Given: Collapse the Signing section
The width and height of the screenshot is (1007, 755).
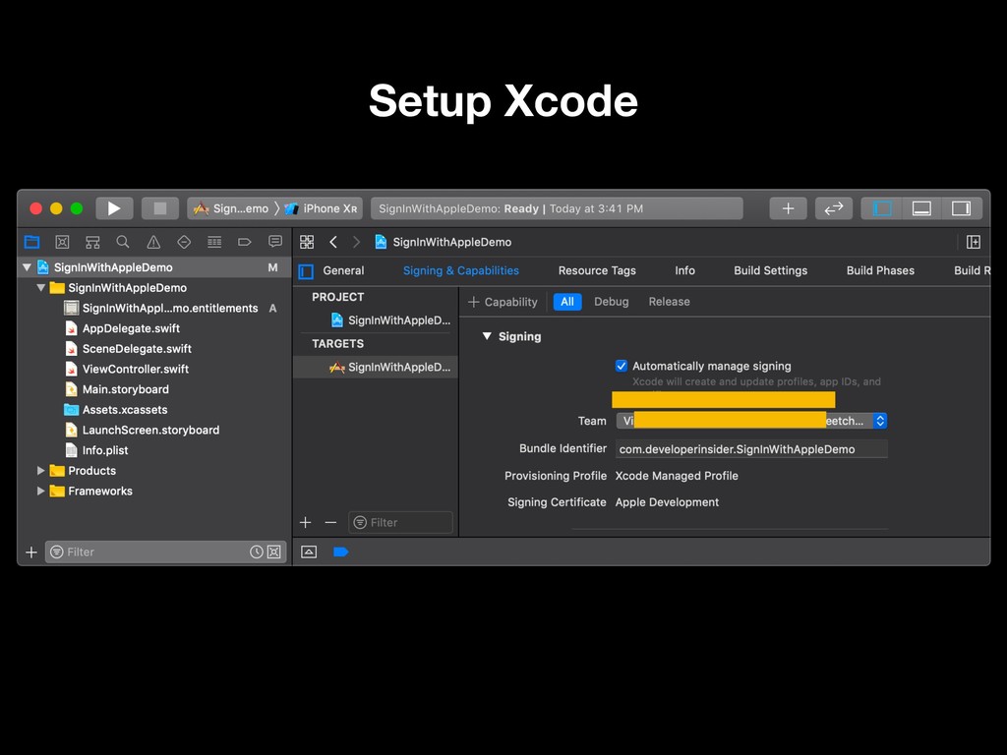Looking at the screenshot, I should pyautogui.click(x=487, y=336).
